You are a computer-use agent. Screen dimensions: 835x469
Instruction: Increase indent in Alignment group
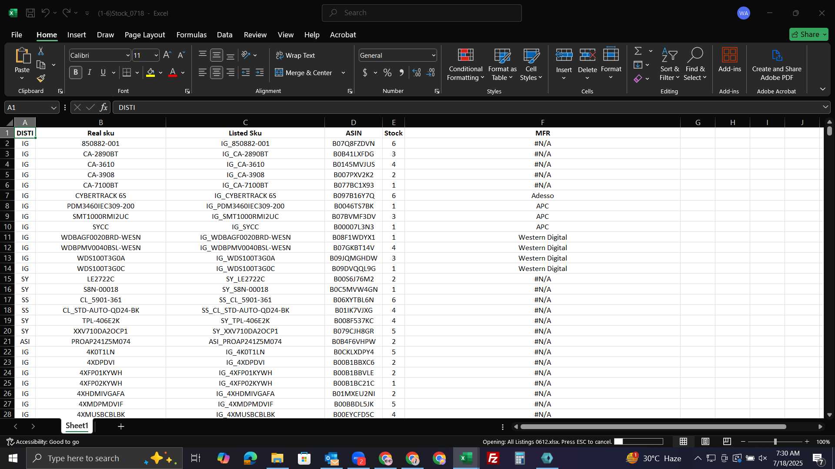[260, 73]
